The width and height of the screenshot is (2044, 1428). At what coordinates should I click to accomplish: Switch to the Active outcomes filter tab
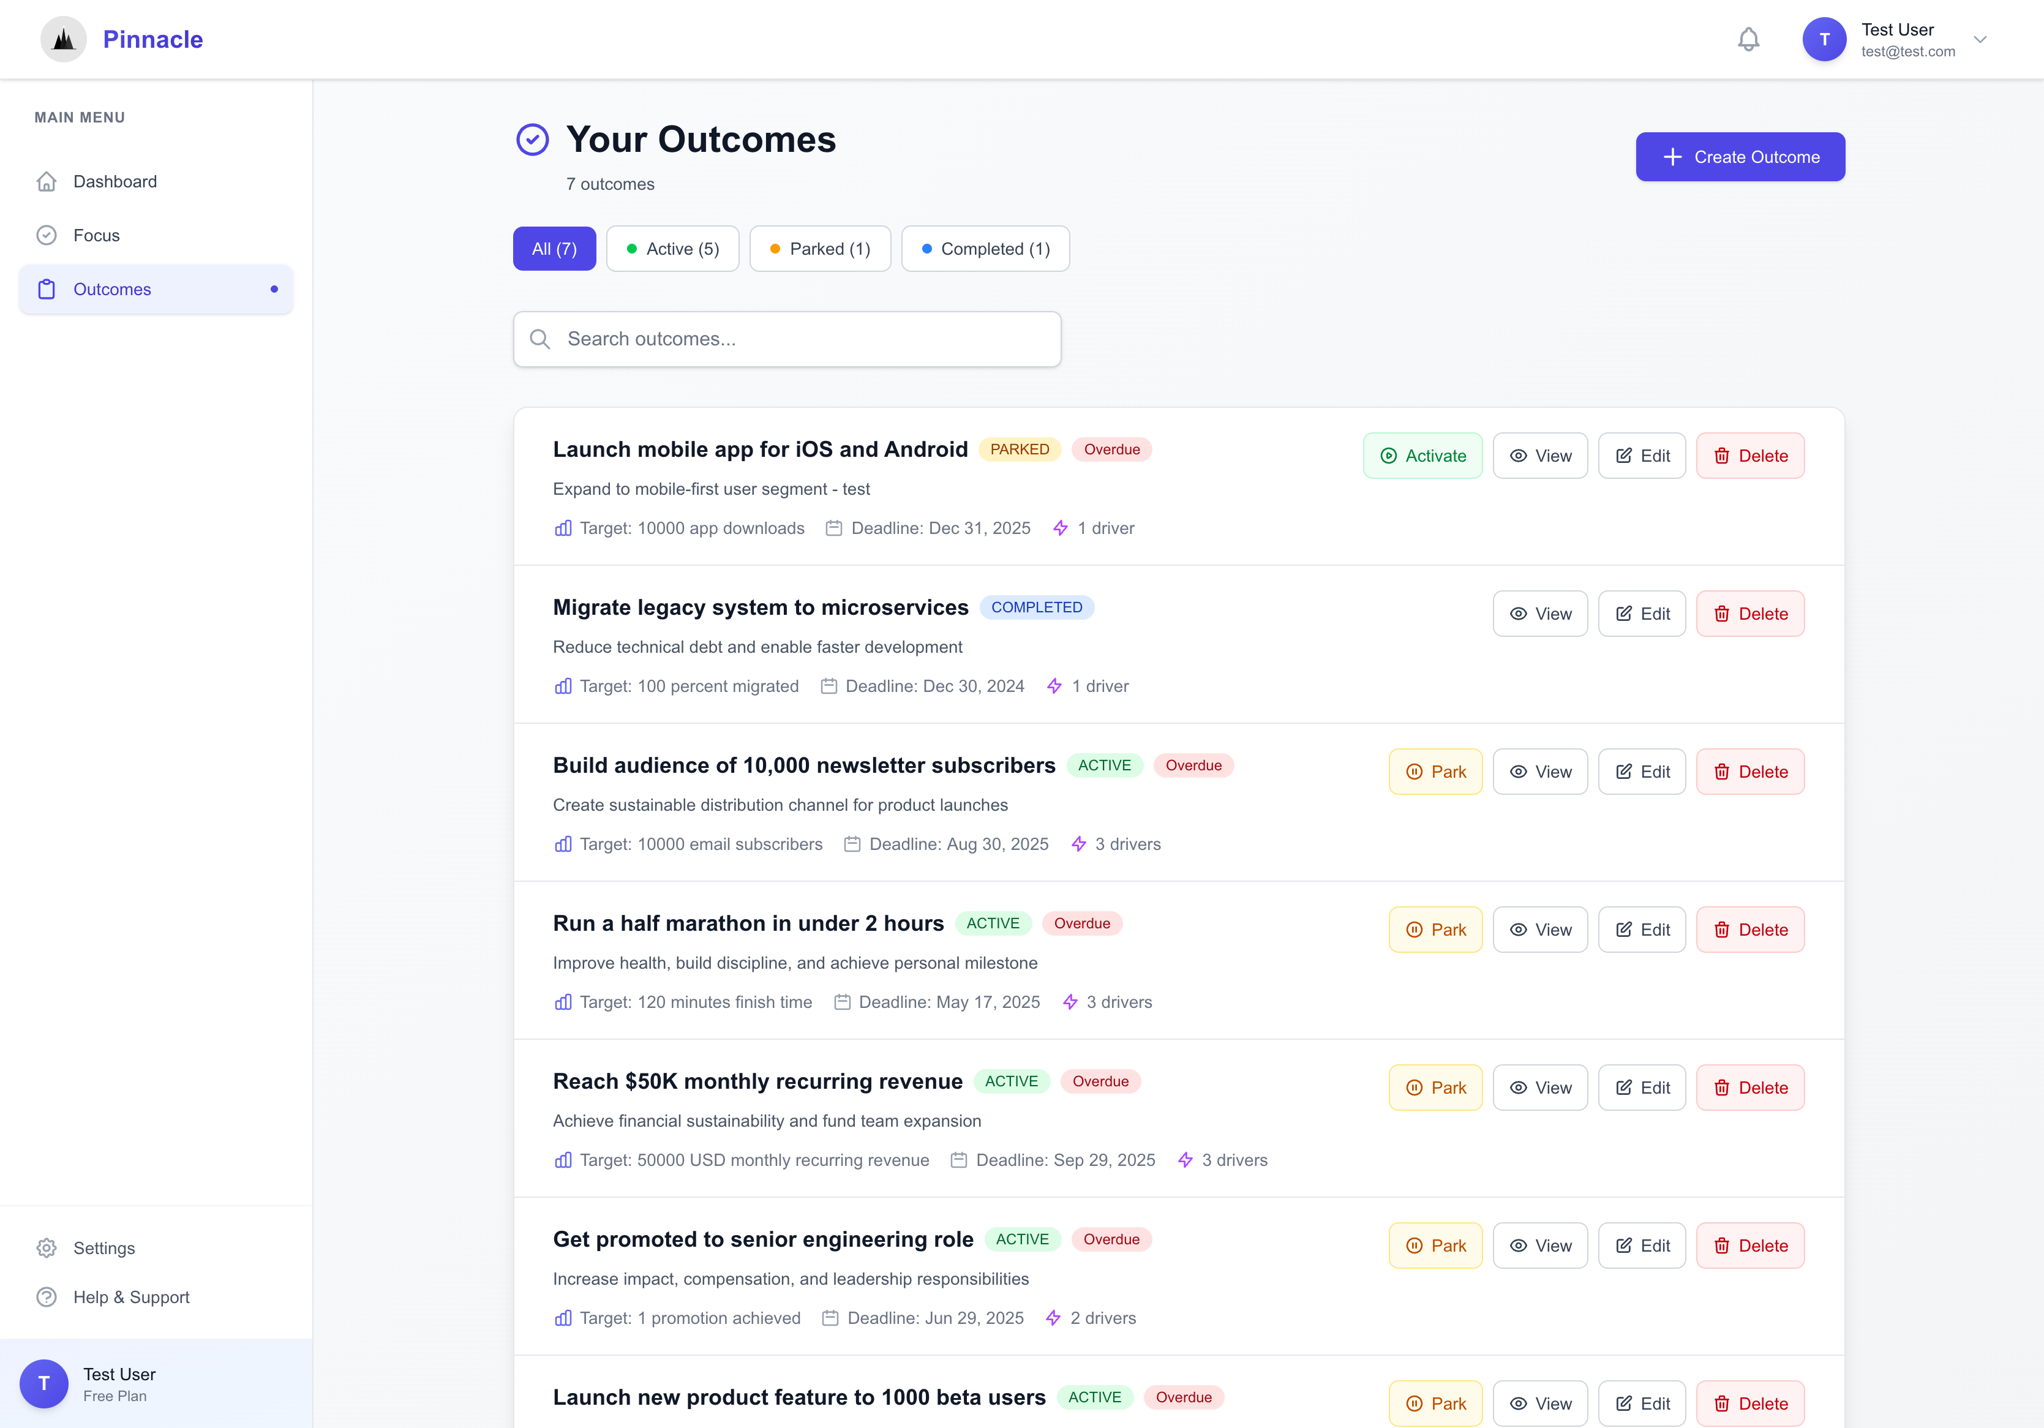click(x=672, y=249)
